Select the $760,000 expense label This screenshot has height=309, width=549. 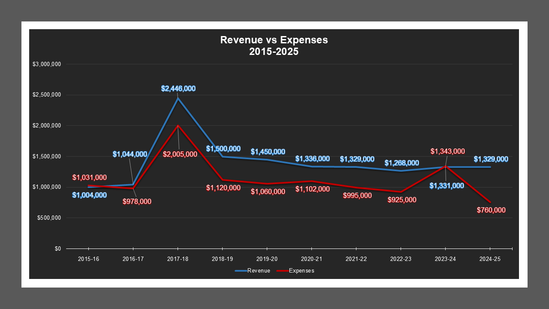[x=490, y=210]
